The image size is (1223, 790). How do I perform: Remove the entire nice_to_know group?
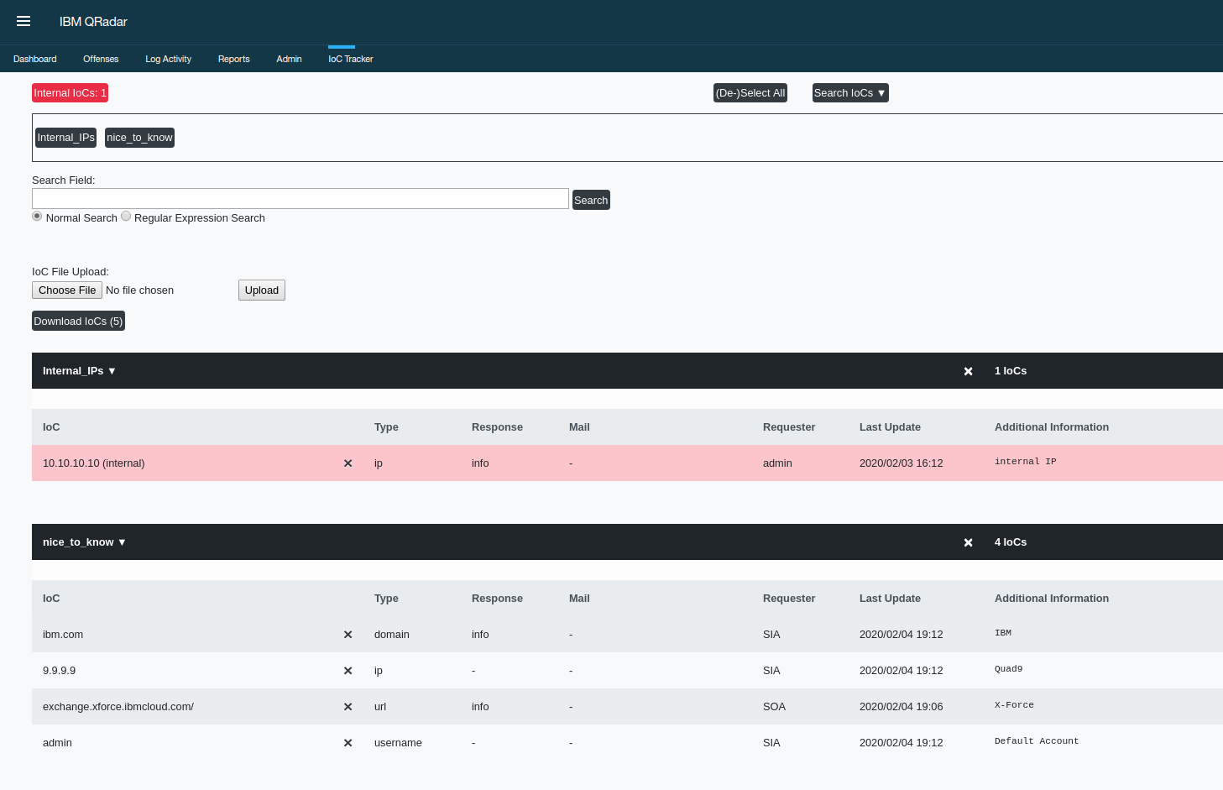click(968, 541)
